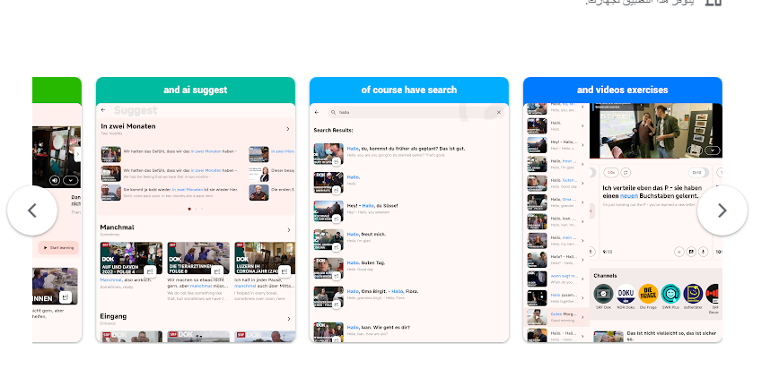This screenshot has height=369, width=779.
Task: Advance carousel with the right arrow button
Action: click(x=722, y=210)
